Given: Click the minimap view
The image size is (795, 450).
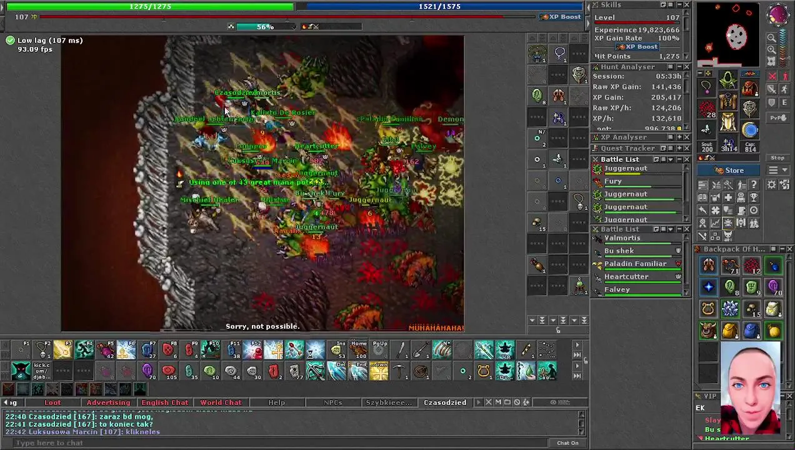Looking at the screenshot, I should pos(728,34).
